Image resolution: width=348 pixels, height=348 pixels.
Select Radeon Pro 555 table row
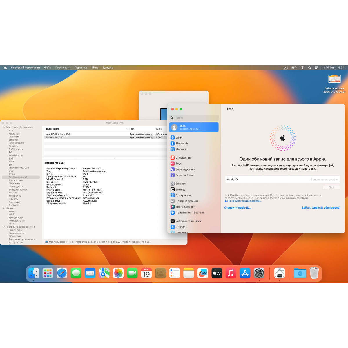106,137
